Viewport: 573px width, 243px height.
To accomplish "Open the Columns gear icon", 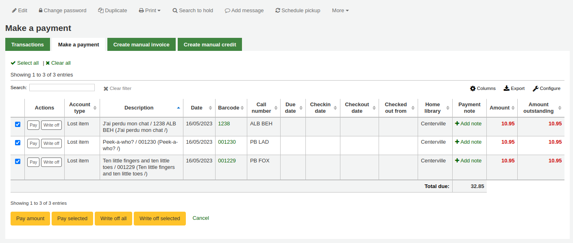I will point(473,88).
